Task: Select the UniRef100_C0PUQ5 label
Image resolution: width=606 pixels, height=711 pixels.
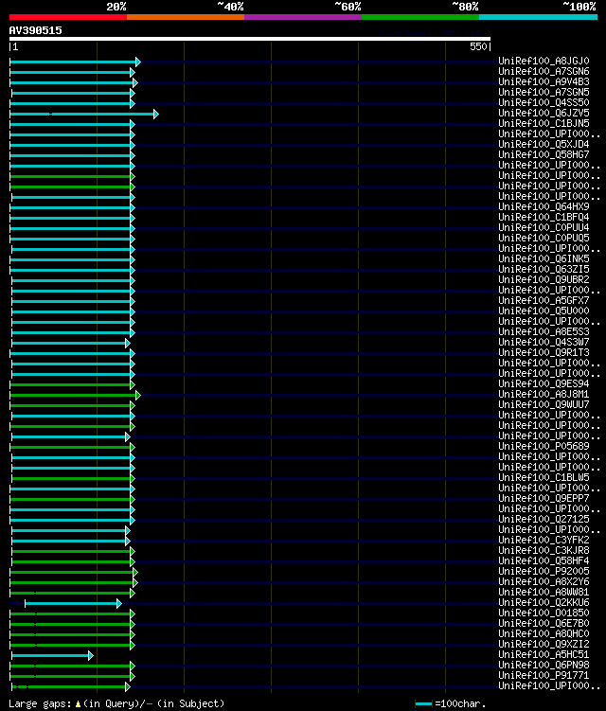Action: (544, 238)
